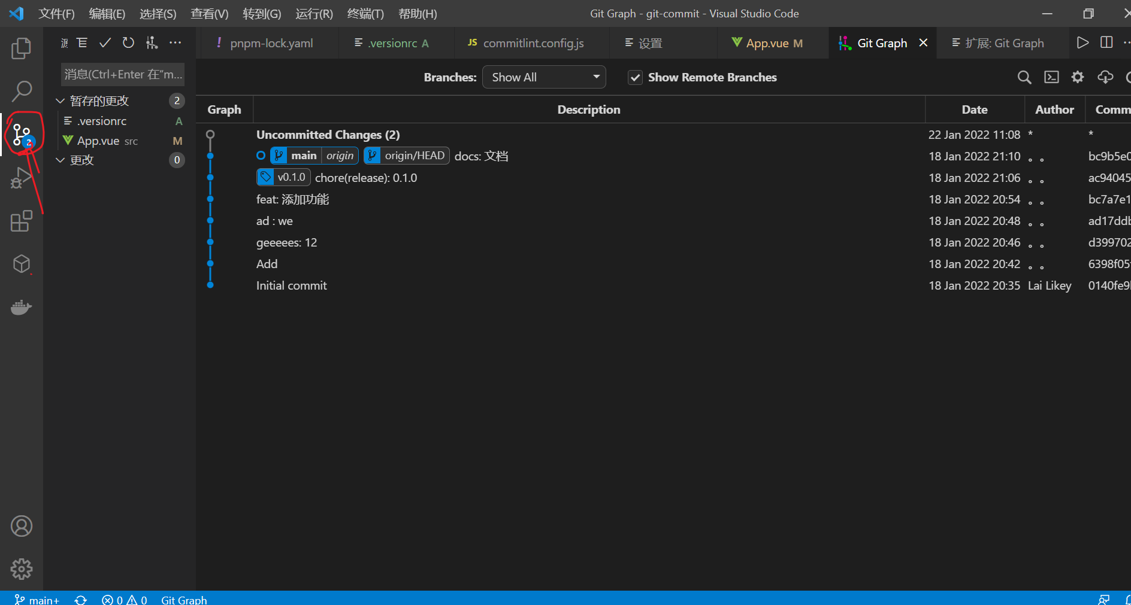Select the commit 'Add'
The image size is (1131, 605).
(663, 264)
